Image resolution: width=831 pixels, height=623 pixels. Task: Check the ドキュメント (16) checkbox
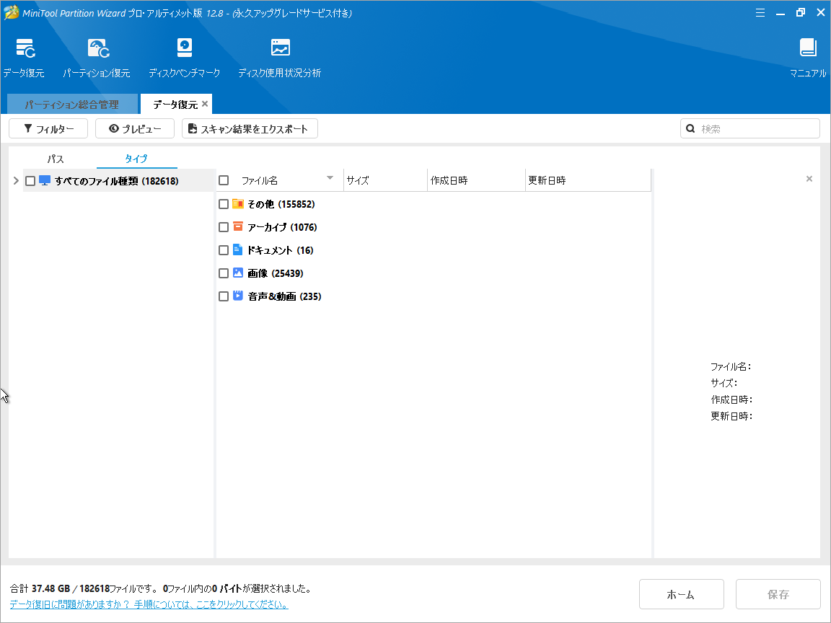click(224, 250)
